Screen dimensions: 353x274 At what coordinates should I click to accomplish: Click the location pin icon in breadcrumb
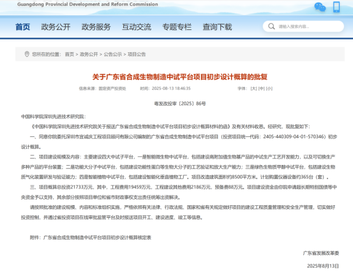tap(27, 54)
